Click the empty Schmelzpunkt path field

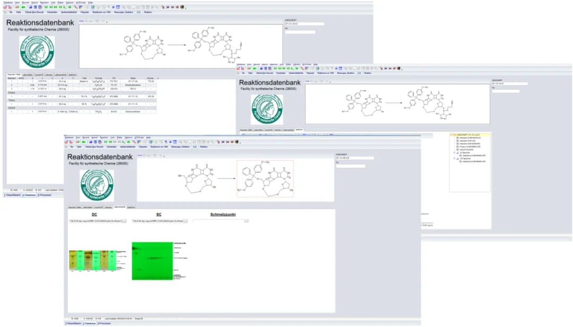pyautogui.click(x=219, y=221)
